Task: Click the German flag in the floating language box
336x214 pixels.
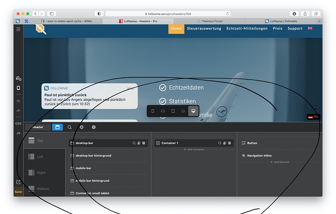Action: (311, 117)
